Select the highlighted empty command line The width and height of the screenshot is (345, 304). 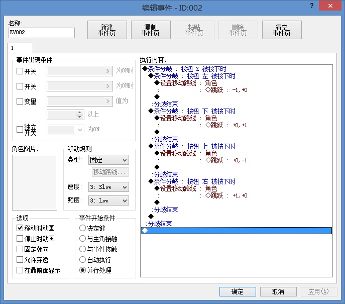coord(237,231)
